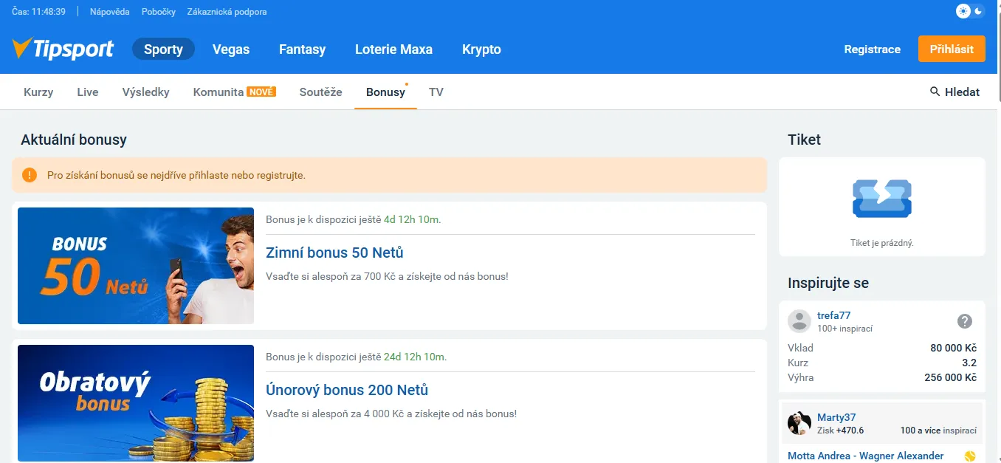1001x463 pixels.
Task: Open the Komunita tab
Action: (x=219, y=92)
